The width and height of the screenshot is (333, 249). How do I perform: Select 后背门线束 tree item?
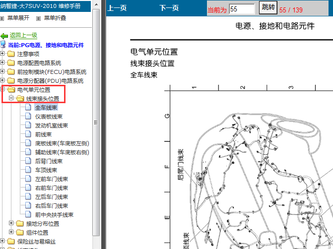pyautogui.click(x=49, y=161)
